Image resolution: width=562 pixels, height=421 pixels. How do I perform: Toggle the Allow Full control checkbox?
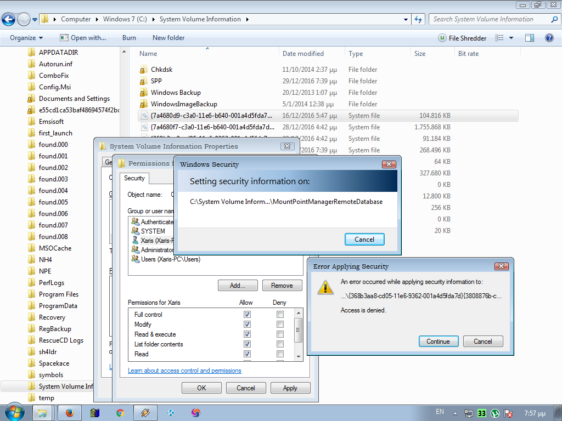click(x=247, y=314)
